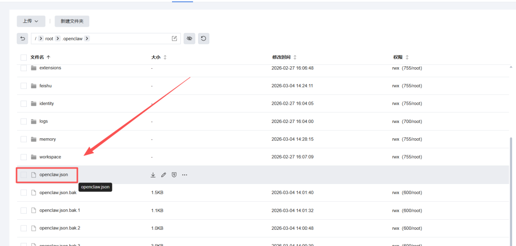
Task: Click the openclaw.json.bak.1 file icon
Action: [33, 210]
